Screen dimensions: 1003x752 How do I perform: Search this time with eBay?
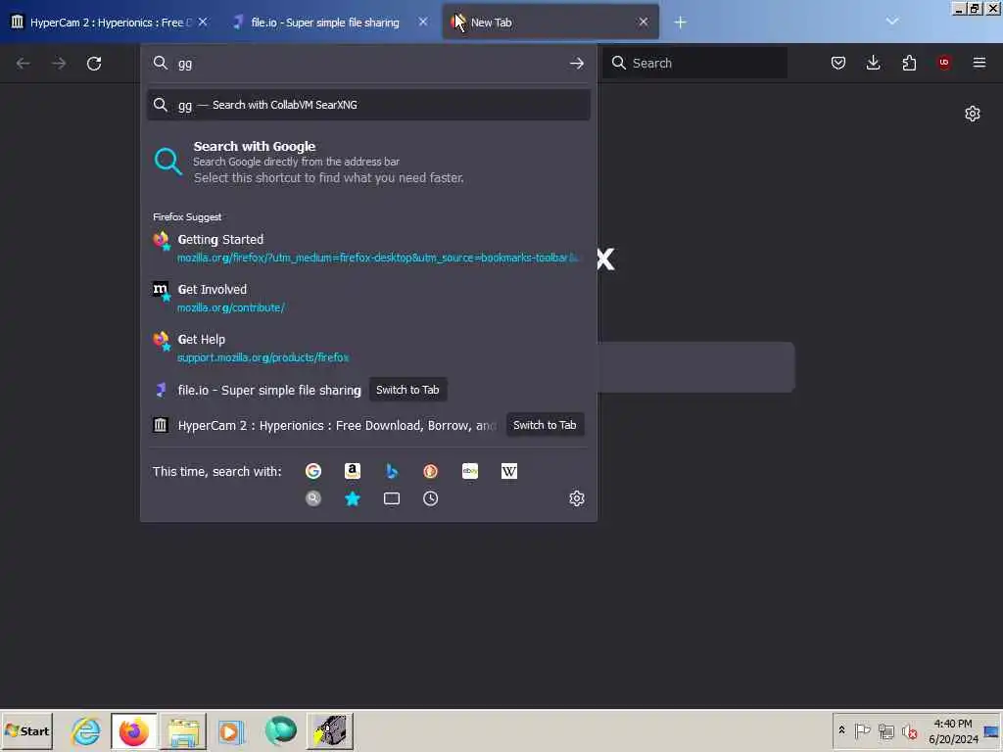[470, 471]
